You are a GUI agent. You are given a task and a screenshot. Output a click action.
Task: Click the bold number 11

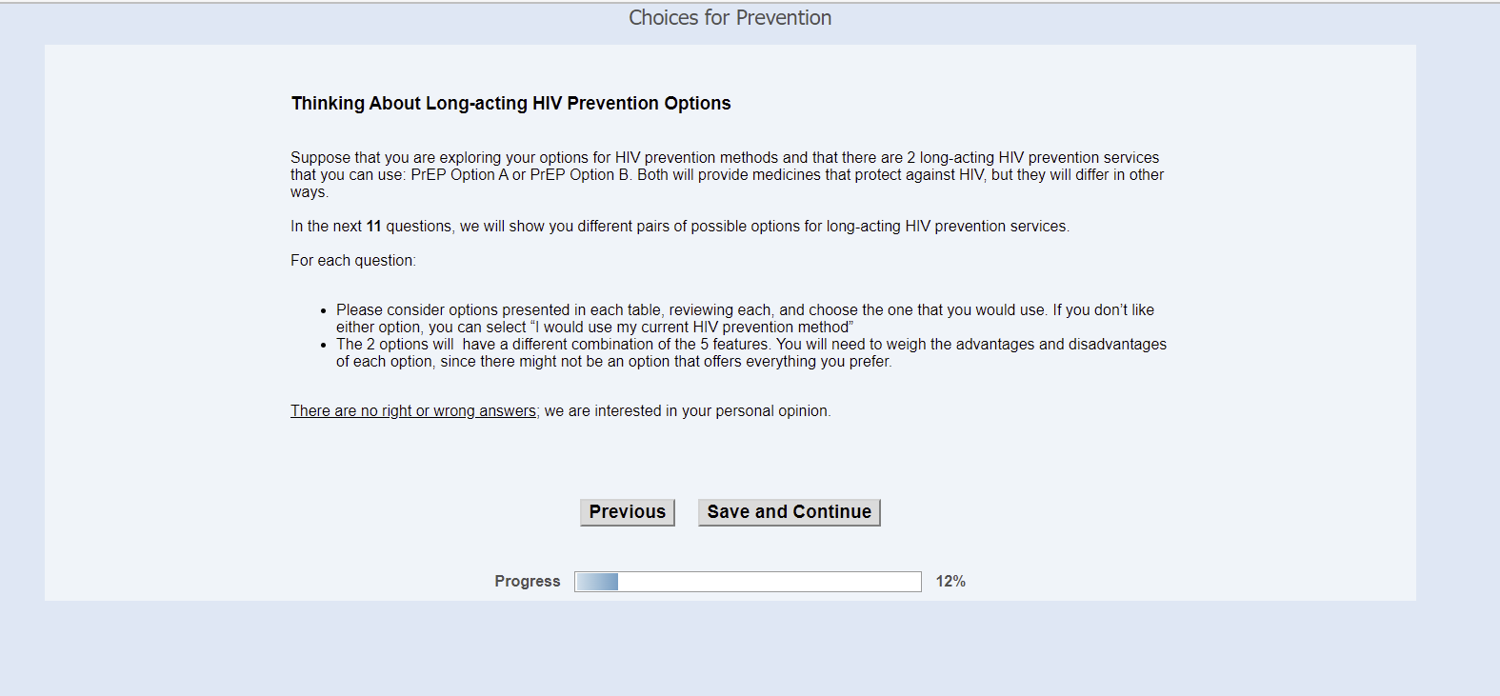[x=373, y=227]
